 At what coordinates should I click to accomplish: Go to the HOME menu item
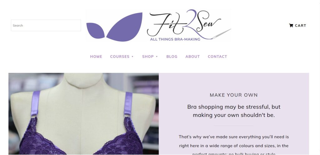(96, 57)
